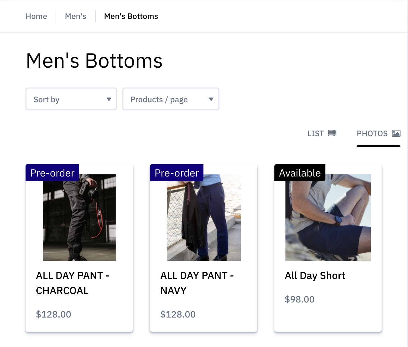
Task: Click the $98.00 price of All Day Short
Action: (299, 299)
